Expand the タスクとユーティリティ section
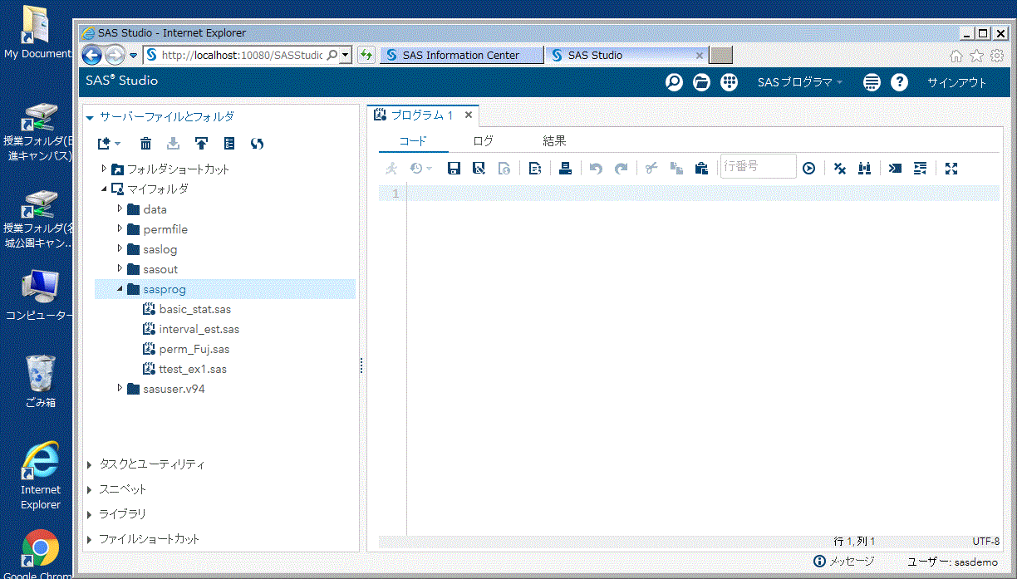 tap(90, 464)
